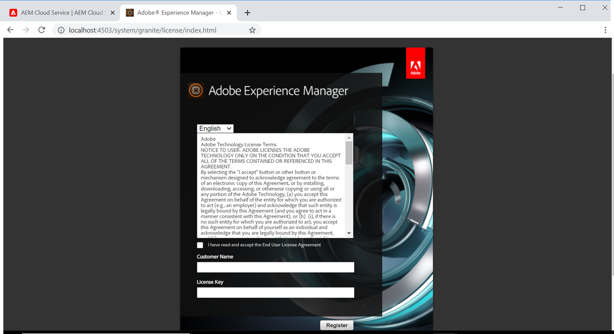Screen dimensions: 614x334
Task: Click the browser back arrow
Action: pyautogui.click(x=10, y=30)
